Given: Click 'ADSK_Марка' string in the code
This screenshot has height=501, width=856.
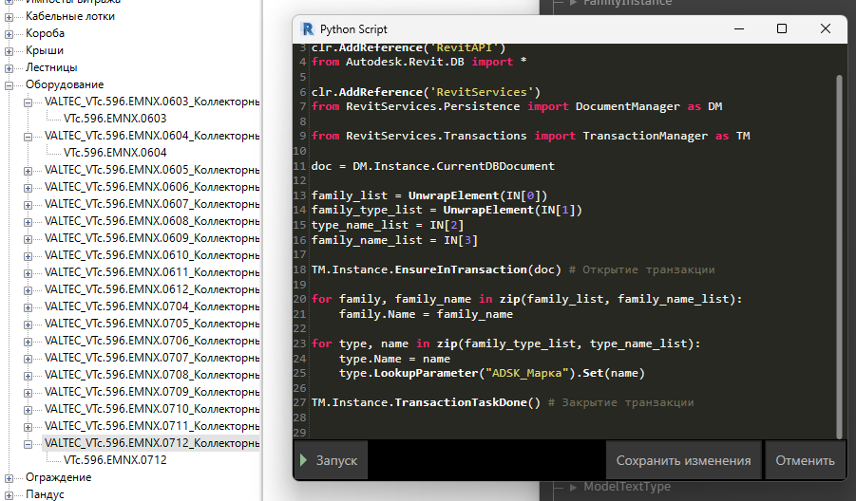Looking at the screenshot, I should pyautogui.click(x=527, y=373).
